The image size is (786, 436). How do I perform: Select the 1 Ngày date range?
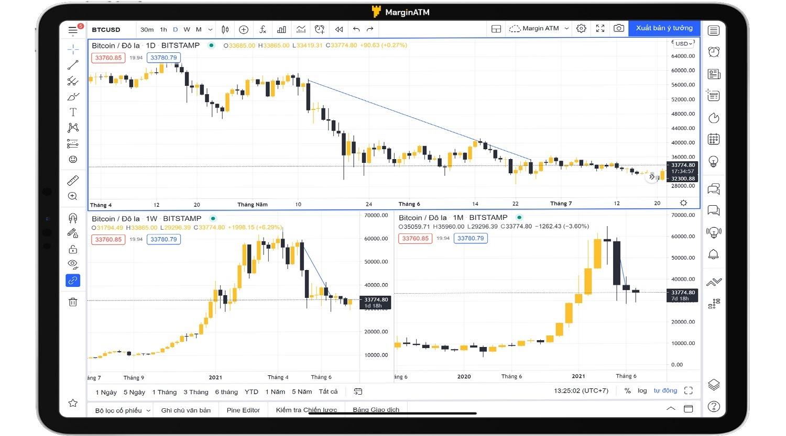point(106,392)
